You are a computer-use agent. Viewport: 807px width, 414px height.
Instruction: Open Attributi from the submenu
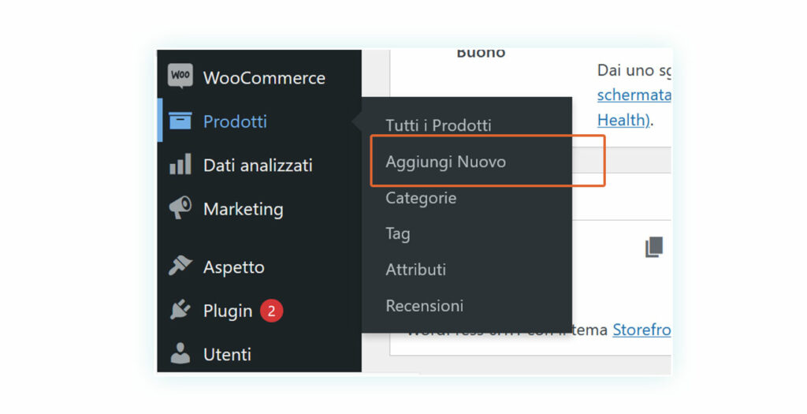pos(416,270)
